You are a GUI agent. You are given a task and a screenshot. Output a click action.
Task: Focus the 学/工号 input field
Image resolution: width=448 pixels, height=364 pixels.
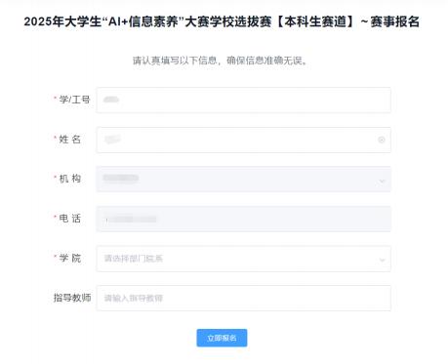click(244, 101)
